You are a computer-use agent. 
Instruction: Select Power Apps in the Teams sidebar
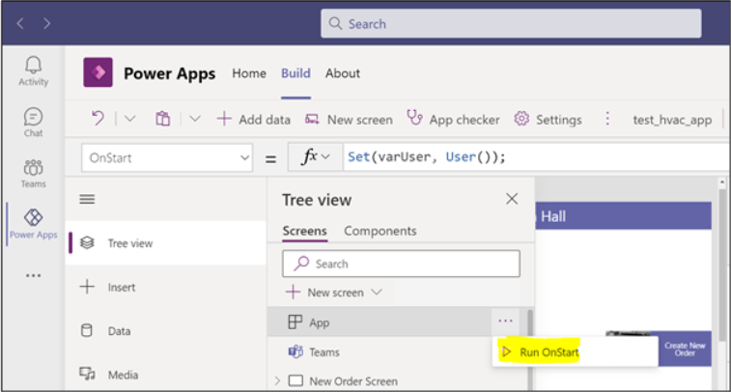[x=33, y=224]
